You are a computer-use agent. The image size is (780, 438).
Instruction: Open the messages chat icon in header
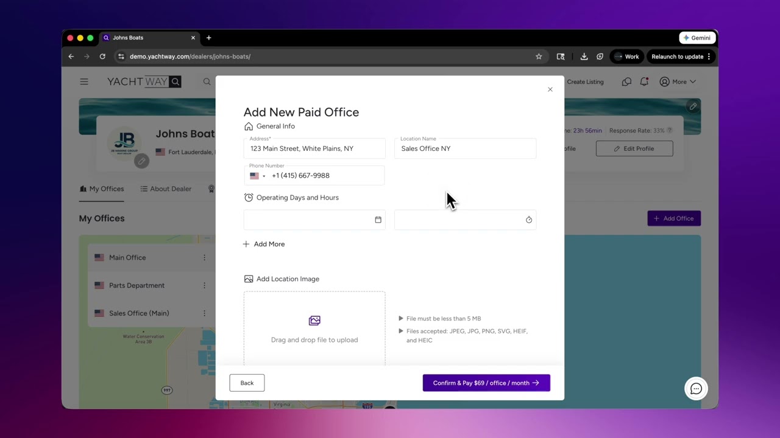[x=626, y=82]
